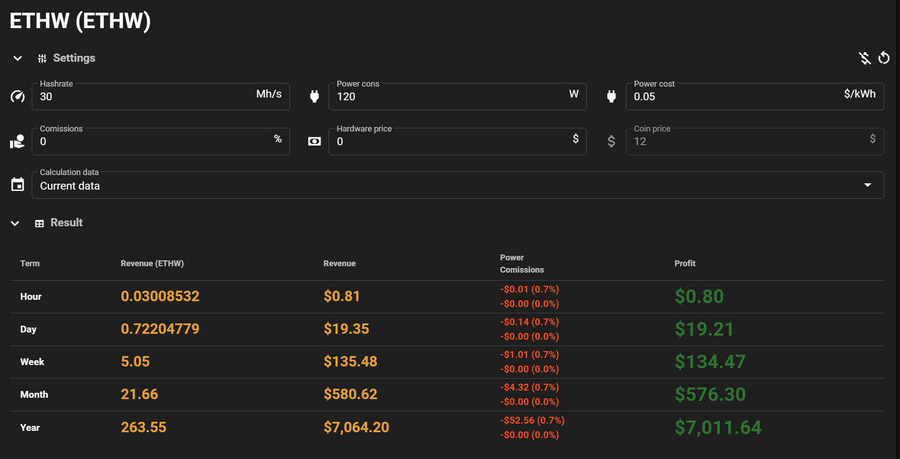Click the Calculation data calendar icon
The width and height of the screenshot is (900, 459).
click(x=18, y=185)
